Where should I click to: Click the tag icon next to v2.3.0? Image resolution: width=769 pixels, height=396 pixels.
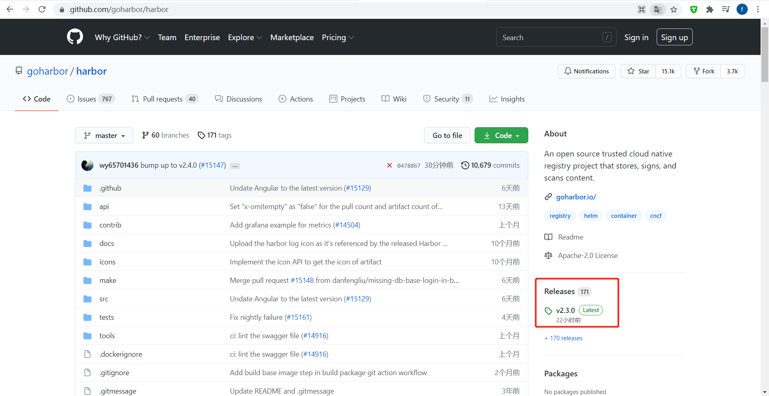point(548,311)
